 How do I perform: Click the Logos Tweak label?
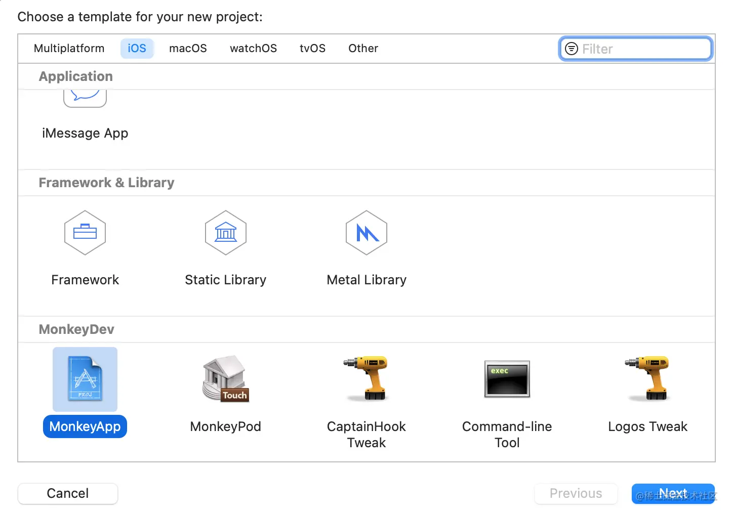pyautogui.click(x=648, y=426)
